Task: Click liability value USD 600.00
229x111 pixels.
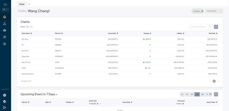Action: 180,57
